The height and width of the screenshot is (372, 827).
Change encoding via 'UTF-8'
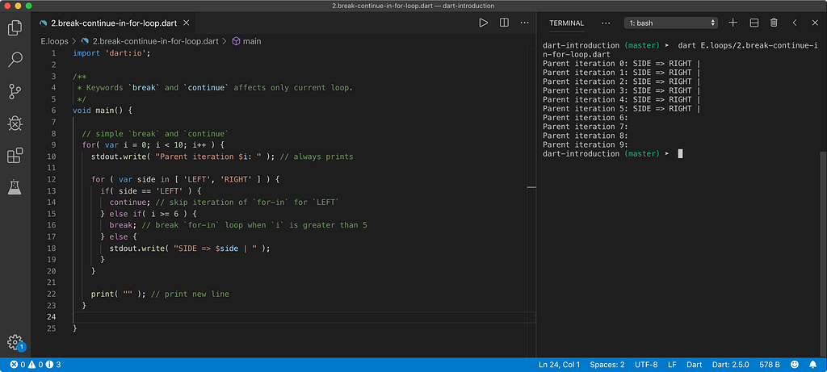(x=646, y=365)
